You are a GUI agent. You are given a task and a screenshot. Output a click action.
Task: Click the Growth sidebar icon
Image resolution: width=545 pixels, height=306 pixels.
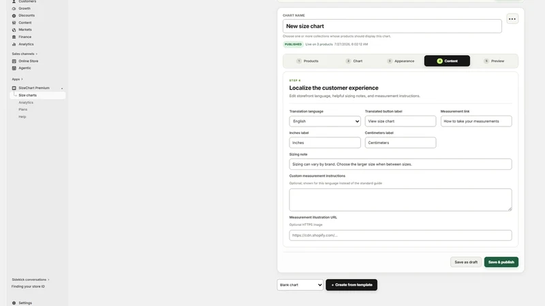(x=14, y=8)
